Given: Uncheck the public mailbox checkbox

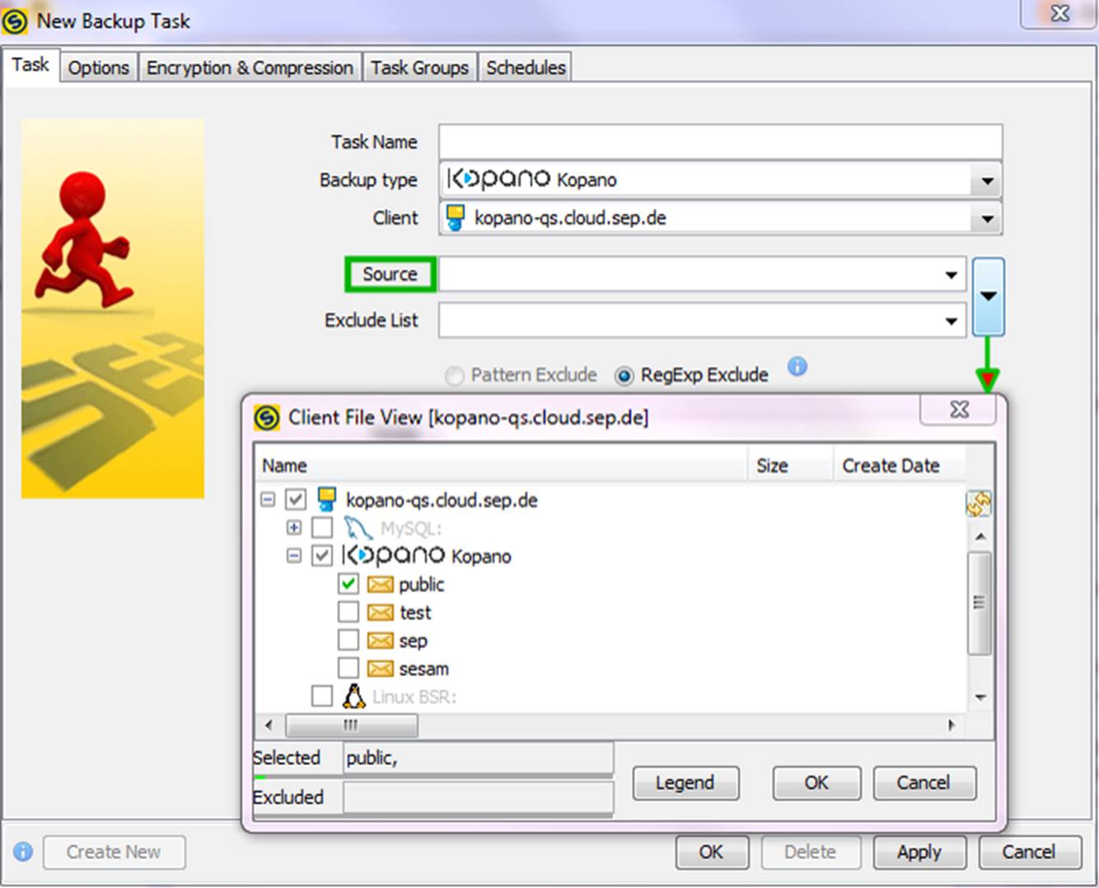Looking at the screenshot, I should 348,584.
